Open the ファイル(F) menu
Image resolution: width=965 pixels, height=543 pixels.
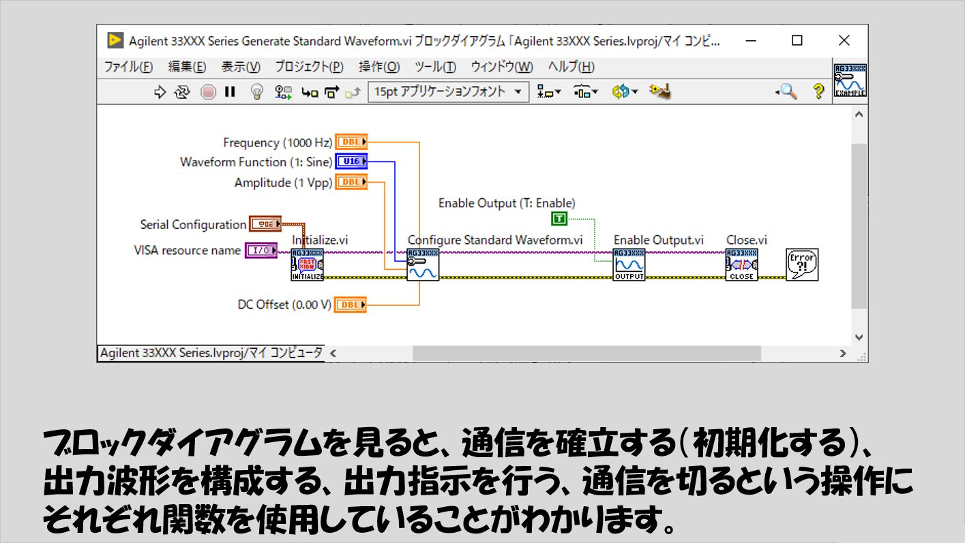click(128, 67)
